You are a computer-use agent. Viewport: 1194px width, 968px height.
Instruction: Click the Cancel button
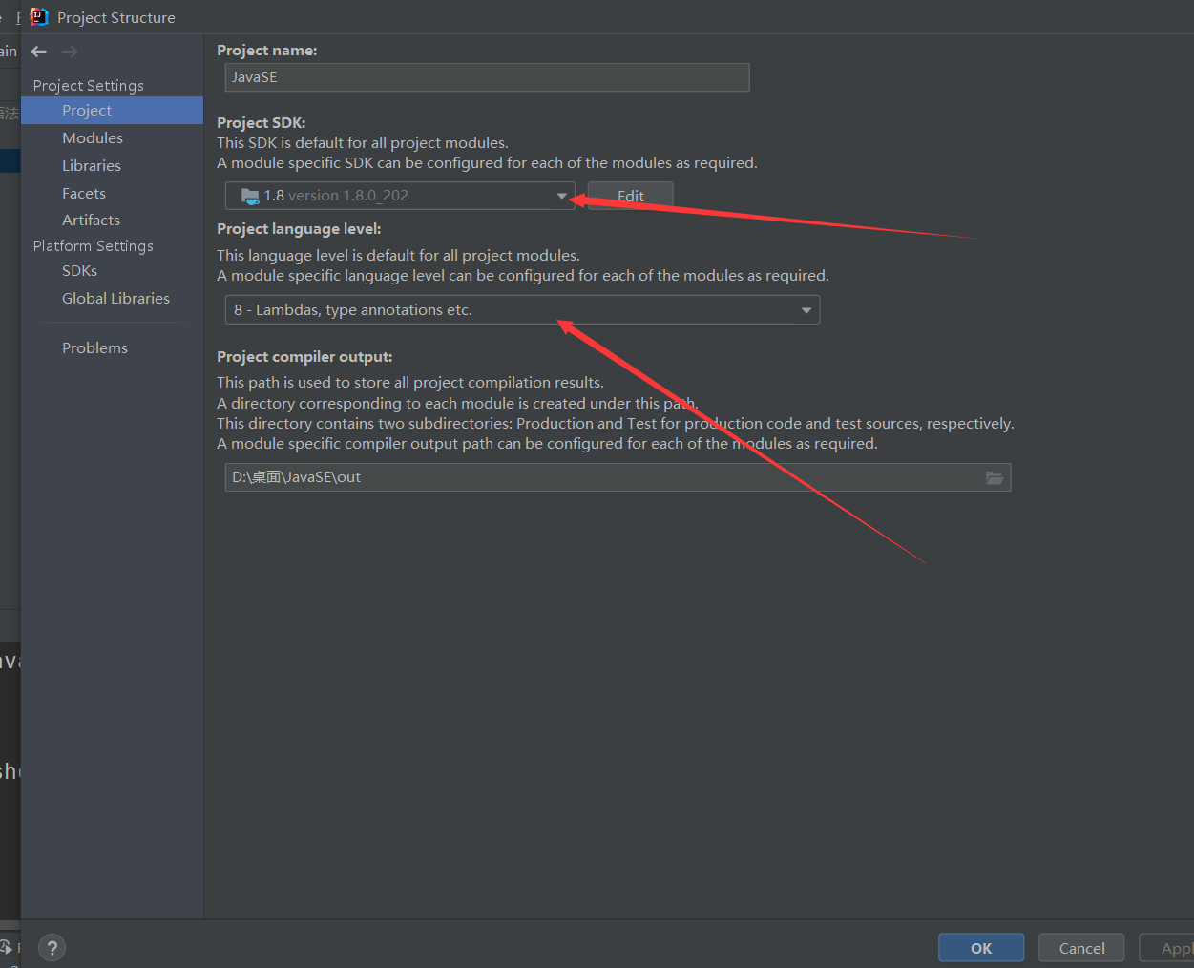coord(1081,948)
